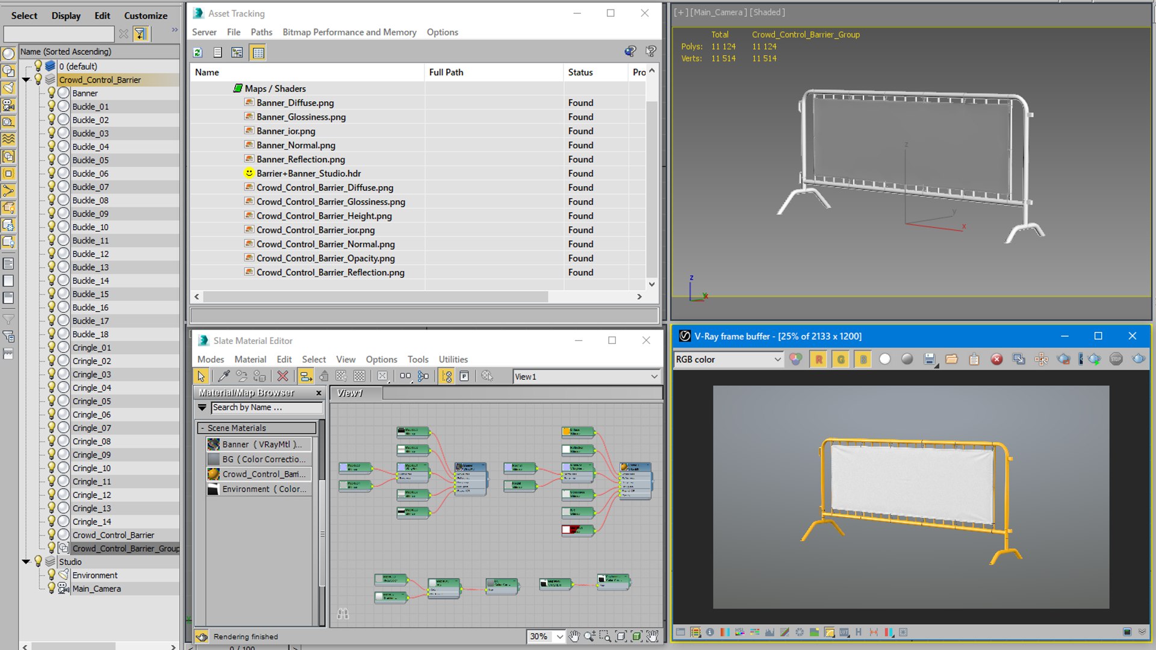
Task: Click the Asset Tracking horizontal scrollbar
Action: (x=375, y=296)
